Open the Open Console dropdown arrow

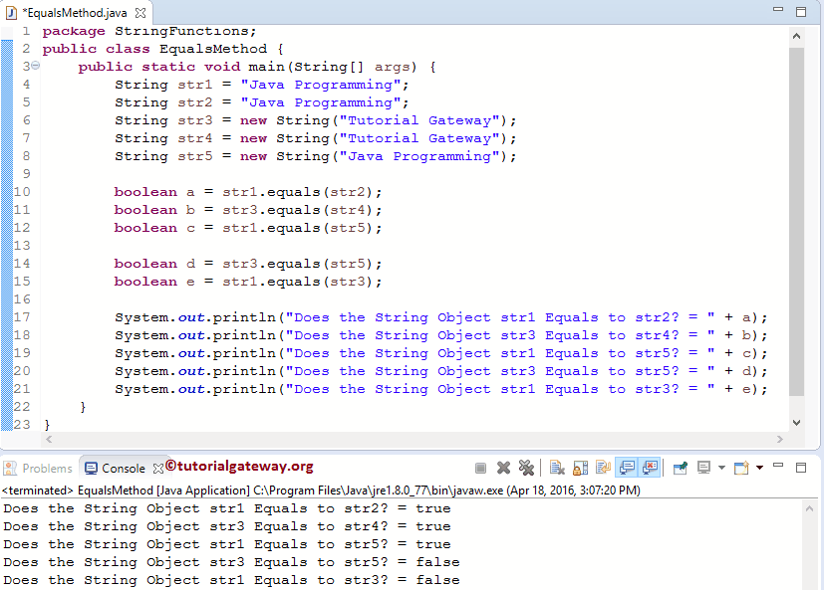click(760, 468)
